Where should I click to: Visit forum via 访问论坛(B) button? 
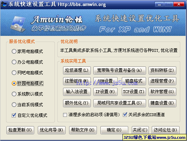tap(166, 130)
